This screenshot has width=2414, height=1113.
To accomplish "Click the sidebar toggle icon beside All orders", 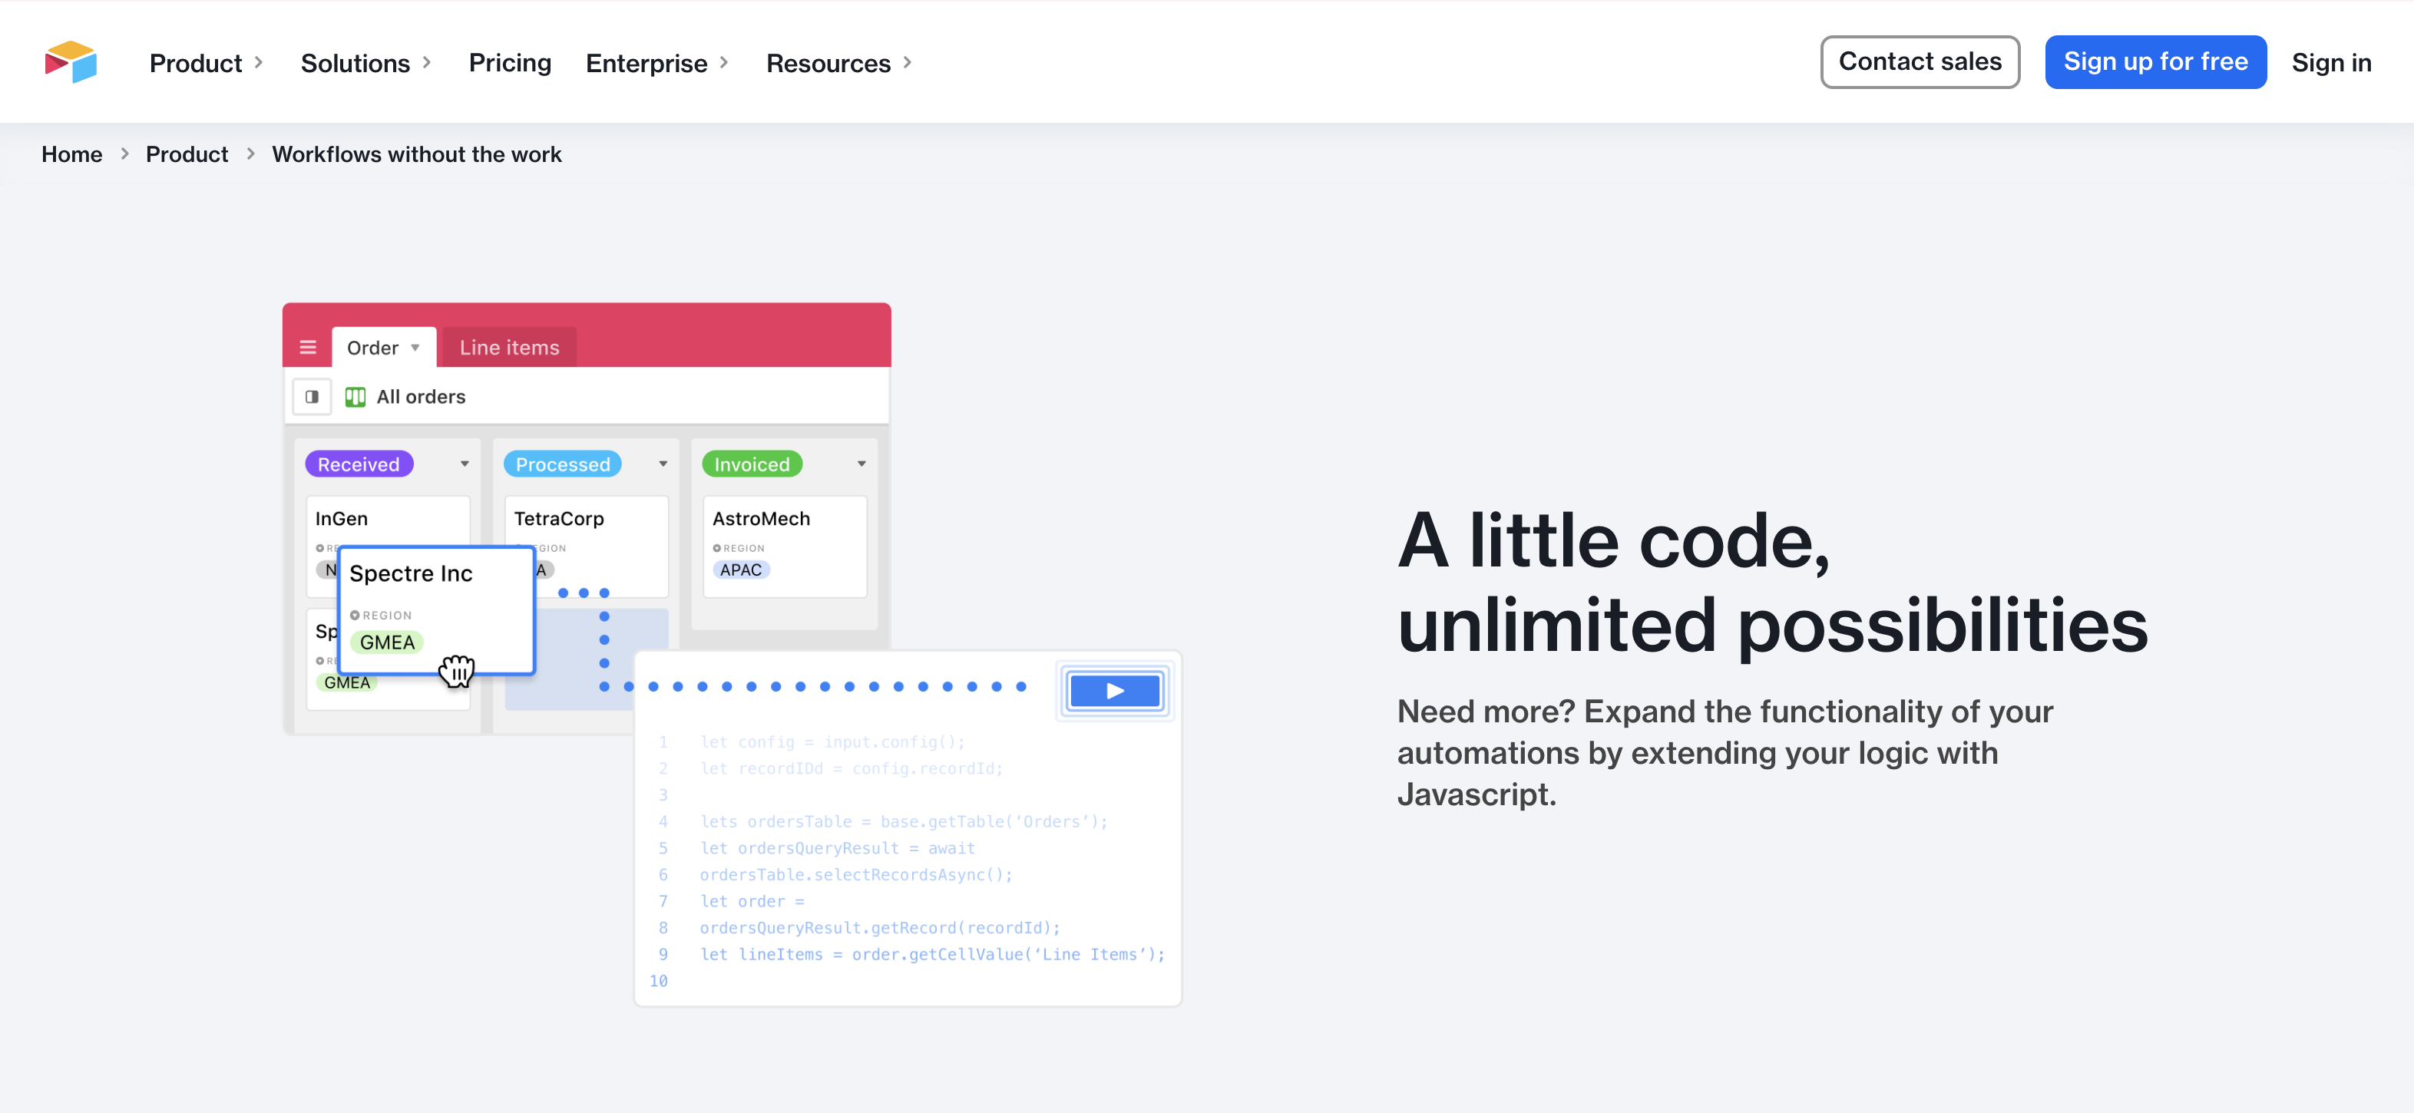I will point(312,396).
